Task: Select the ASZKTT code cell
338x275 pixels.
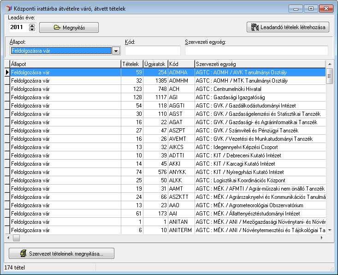Action: (x=181, y=197)
